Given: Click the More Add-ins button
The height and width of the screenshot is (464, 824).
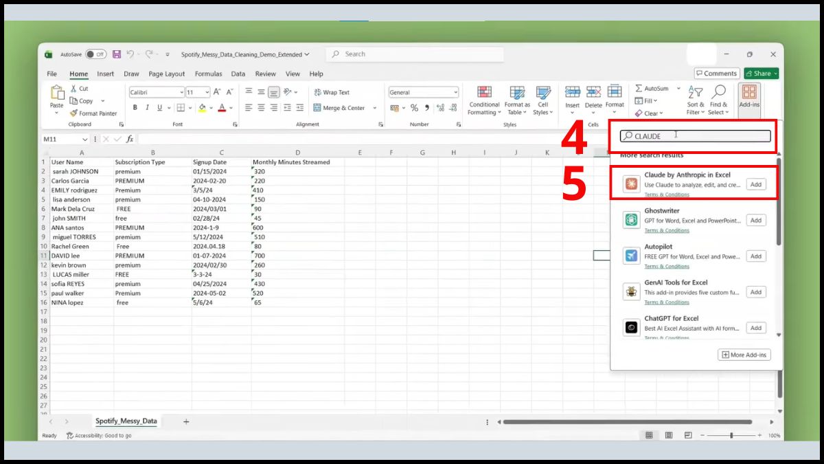Looking at the screenshot, I should tap(744, 355).
